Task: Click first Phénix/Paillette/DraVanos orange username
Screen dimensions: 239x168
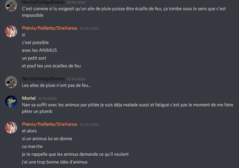Action: (49, 28)
